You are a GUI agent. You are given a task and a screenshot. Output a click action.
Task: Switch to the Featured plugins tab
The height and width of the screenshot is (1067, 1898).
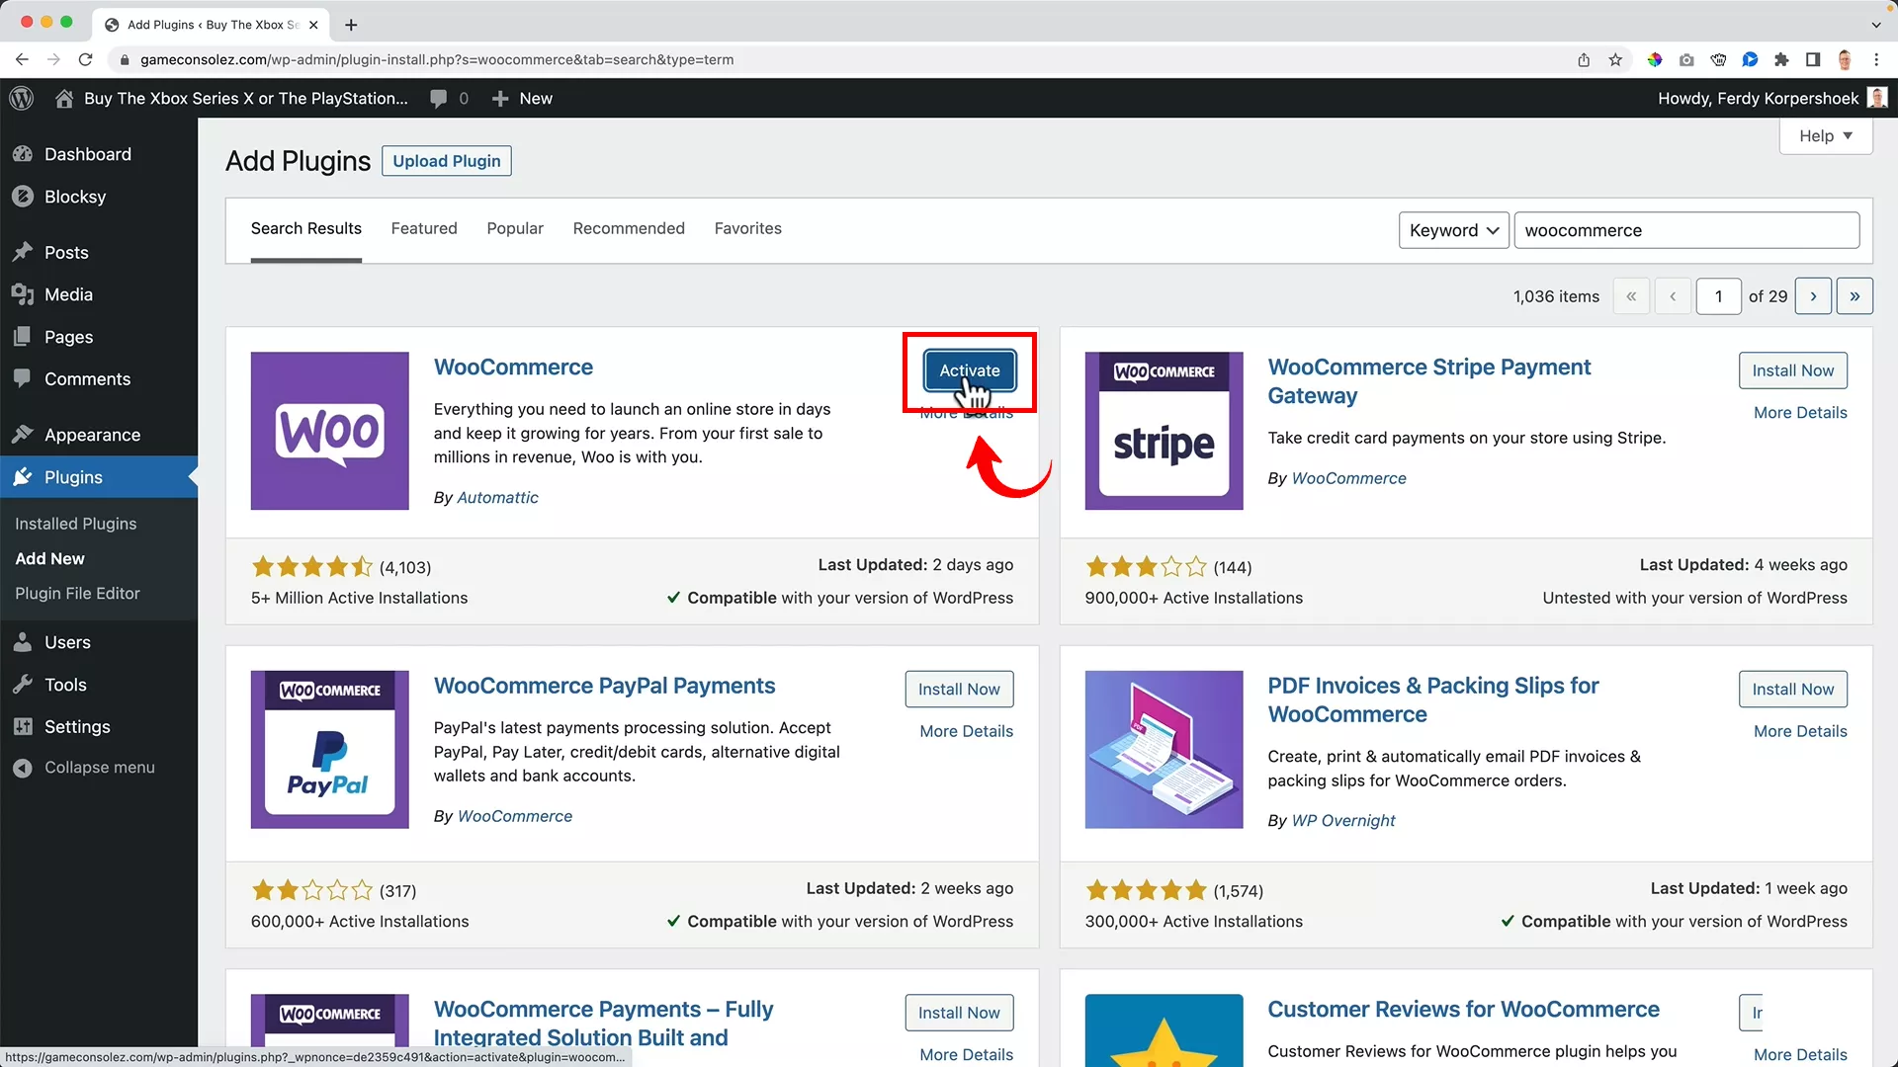click(424, 228)
